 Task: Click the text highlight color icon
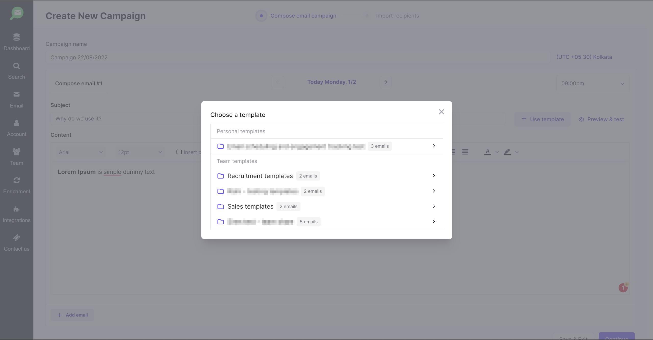tap(507, 152)
